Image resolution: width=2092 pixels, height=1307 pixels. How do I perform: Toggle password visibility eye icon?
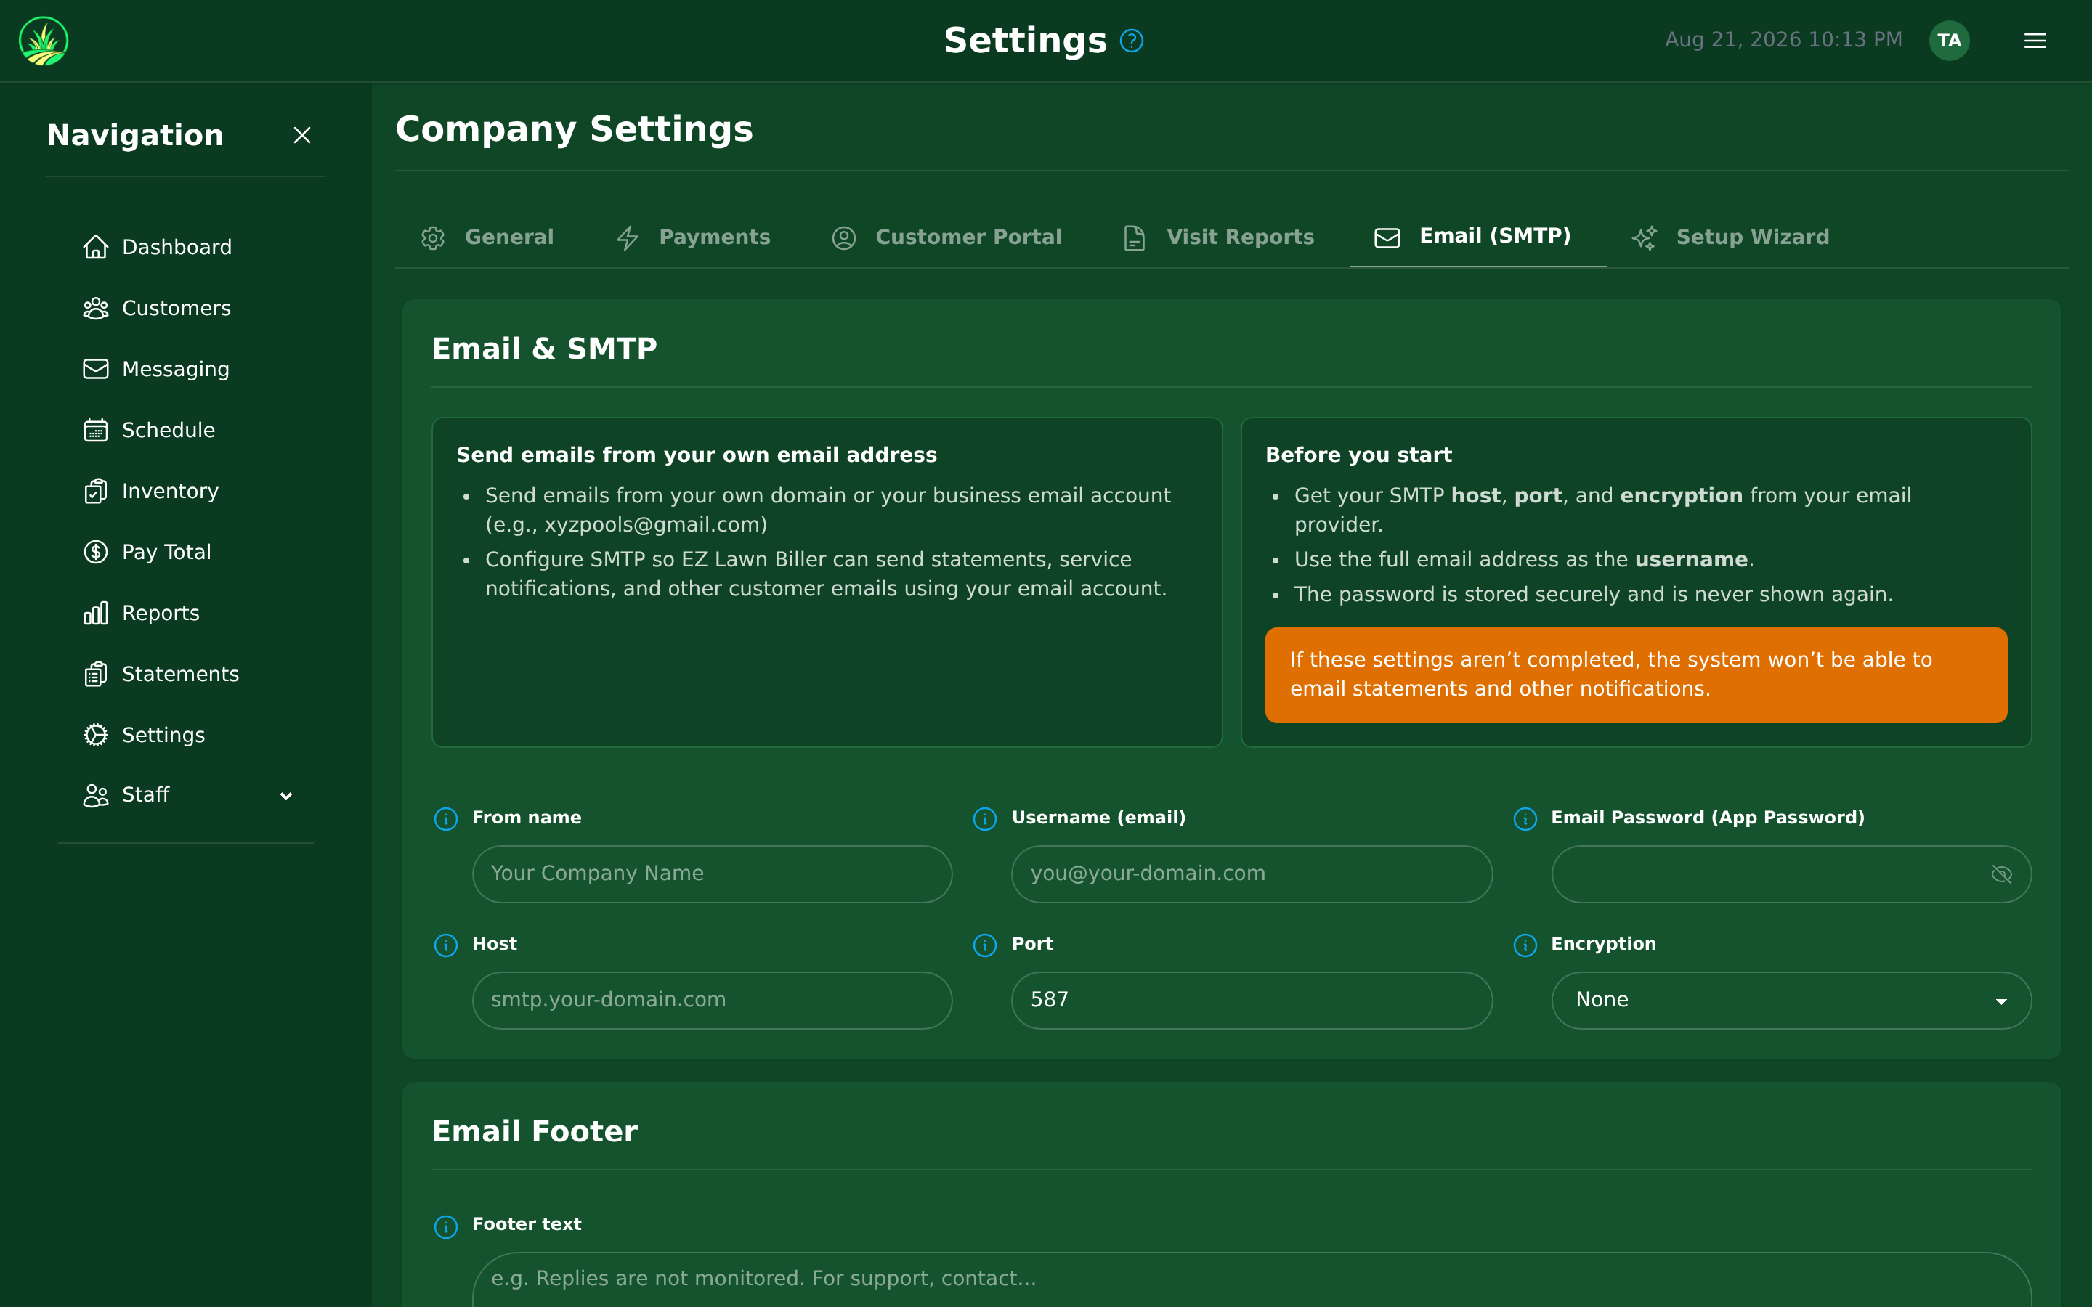tap(2001, 874)
